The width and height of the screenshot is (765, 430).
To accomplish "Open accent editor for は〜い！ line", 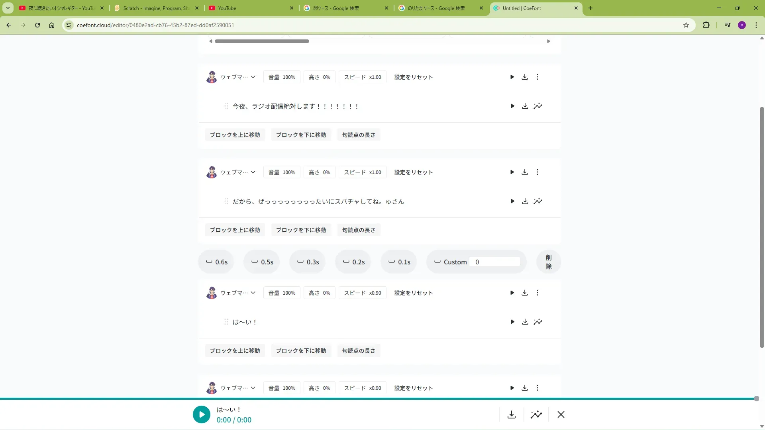I will pos(538,322).
